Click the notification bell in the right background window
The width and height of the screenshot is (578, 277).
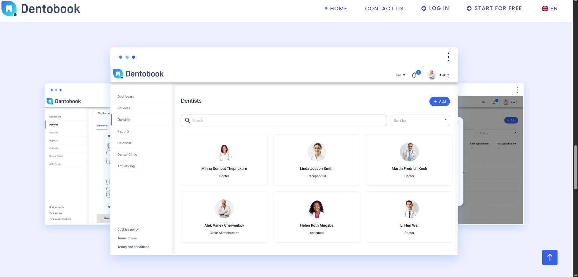[x=494, y=102]
